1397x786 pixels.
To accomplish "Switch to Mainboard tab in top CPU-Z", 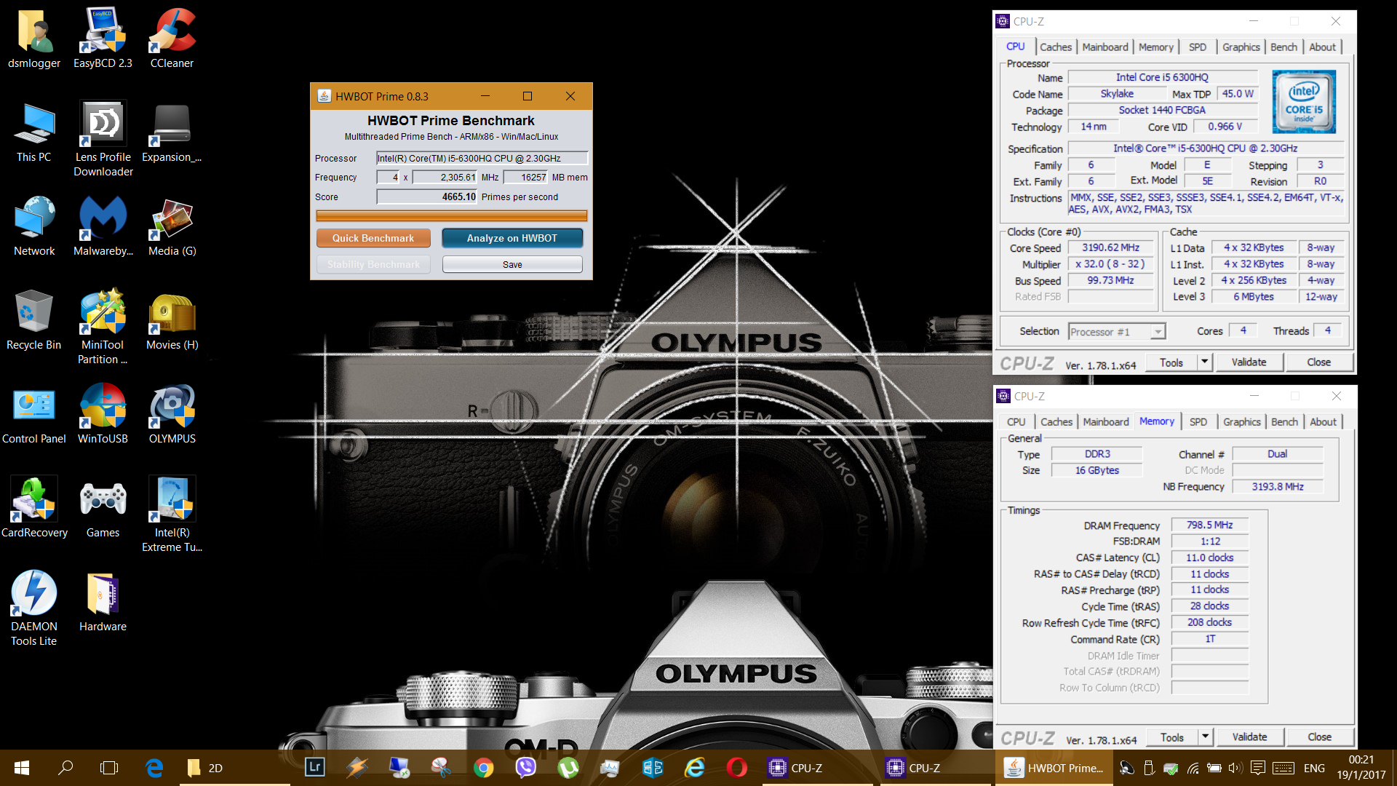I will (1105, 47).
